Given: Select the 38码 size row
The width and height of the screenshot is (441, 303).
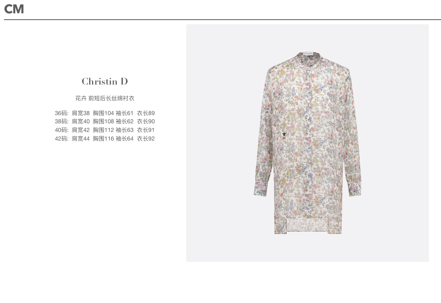Looking at the screenshot, I should [x=105, y=121].
